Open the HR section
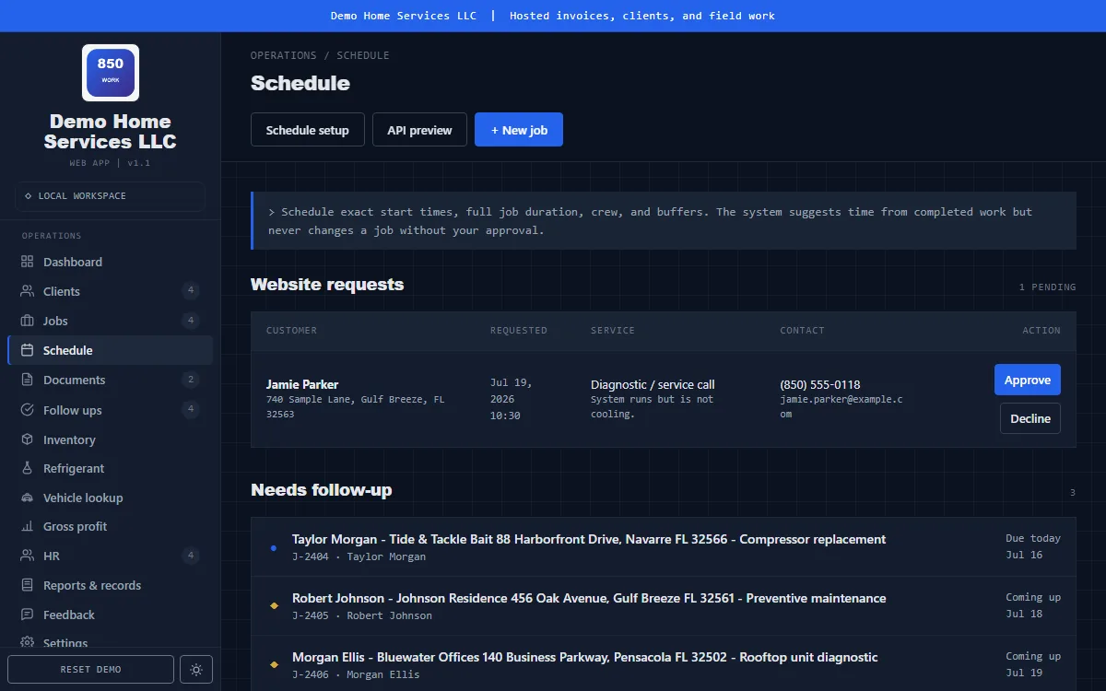 click(110, 556)
